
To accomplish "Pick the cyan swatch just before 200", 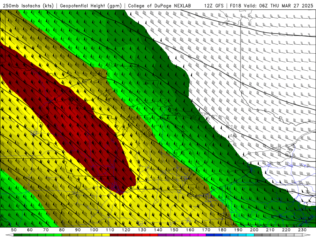I will [x=250, y=235].
